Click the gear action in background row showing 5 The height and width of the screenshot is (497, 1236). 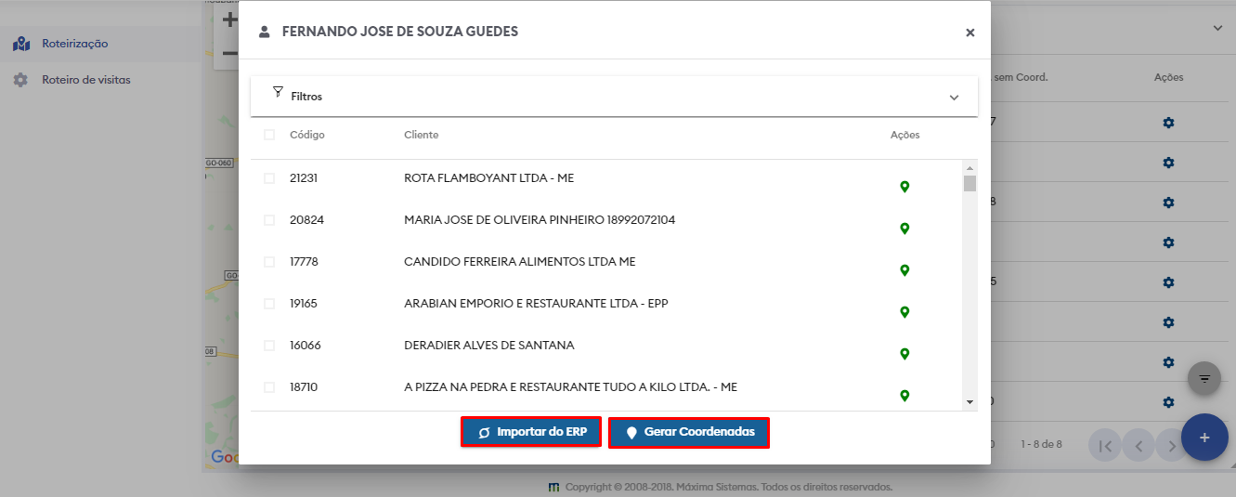1168,282
